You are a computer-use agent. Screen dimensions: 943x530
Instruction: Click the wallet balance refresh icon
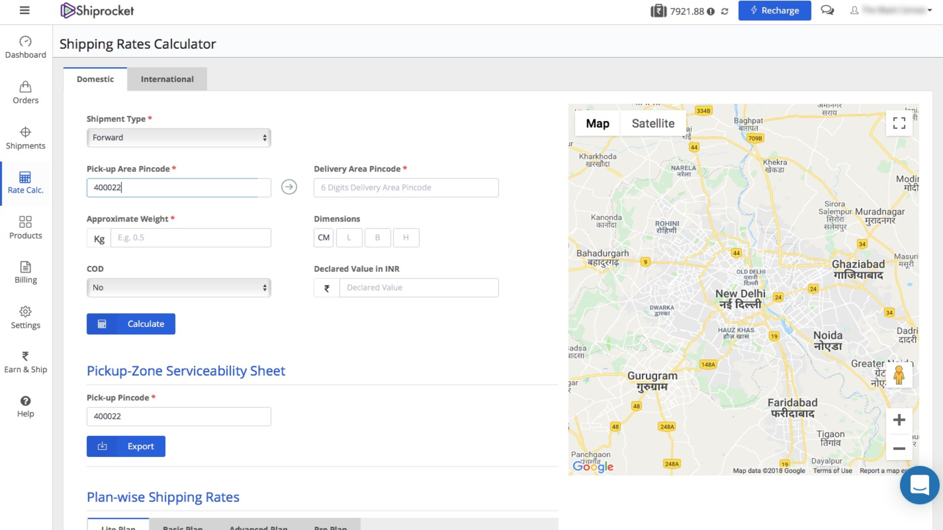point(725,11)
